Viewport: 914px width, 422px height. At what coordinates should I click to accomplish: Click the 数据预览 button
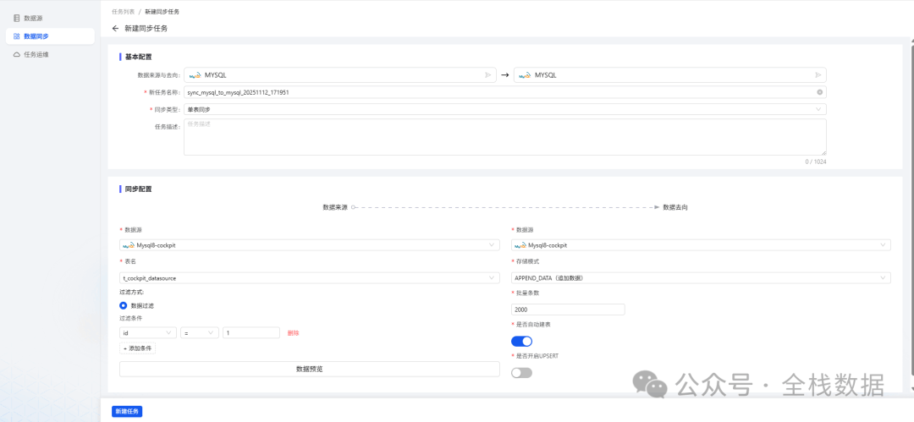[309, 369]
